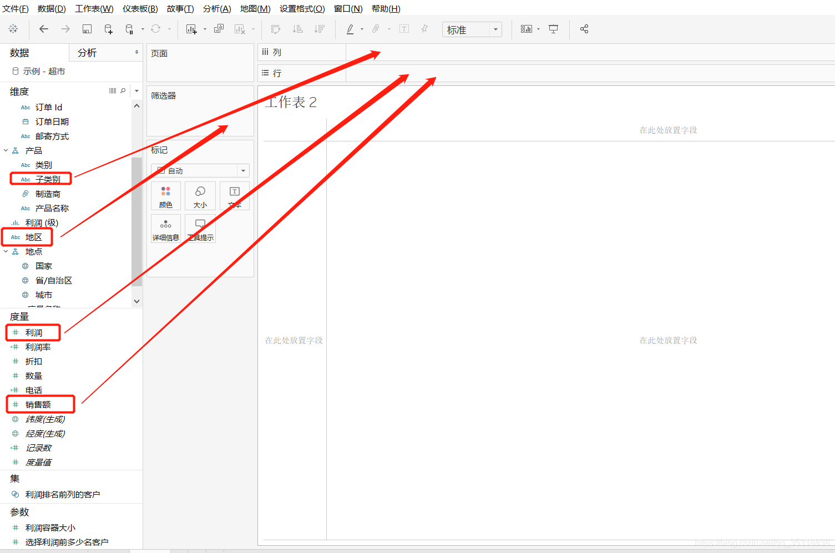This screenshot has width=835, height=553.
Task: Switch to the 数据 pane tab
Action: click(34, 53)
